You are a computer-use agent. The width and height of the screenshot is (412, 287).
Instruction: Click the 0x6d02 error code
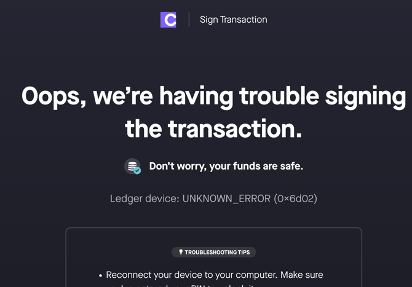(x=295, y=199)
